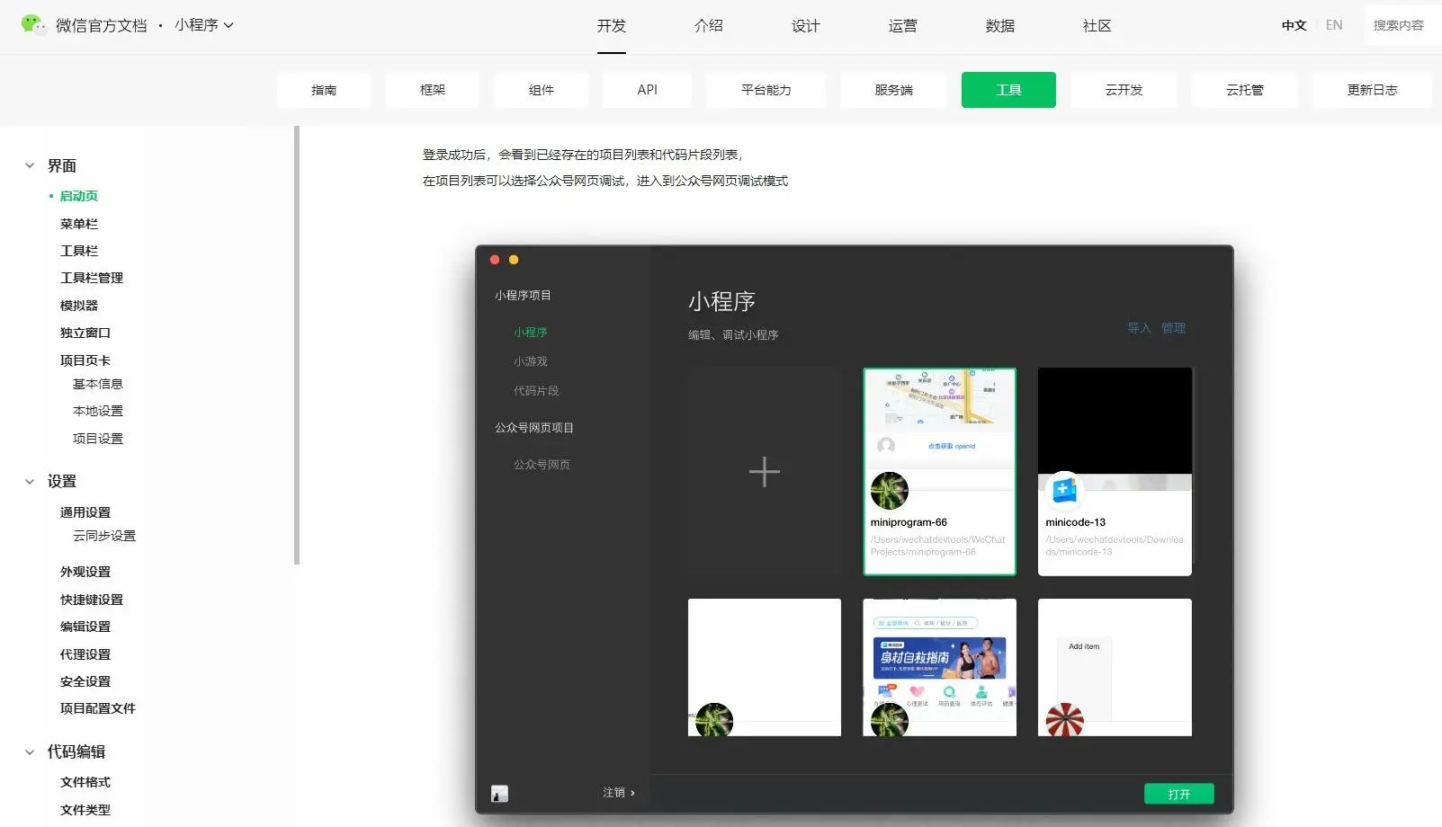Select the user avatar icon in bottom-left corner
Screen dimensions: 1442x827
500,794
